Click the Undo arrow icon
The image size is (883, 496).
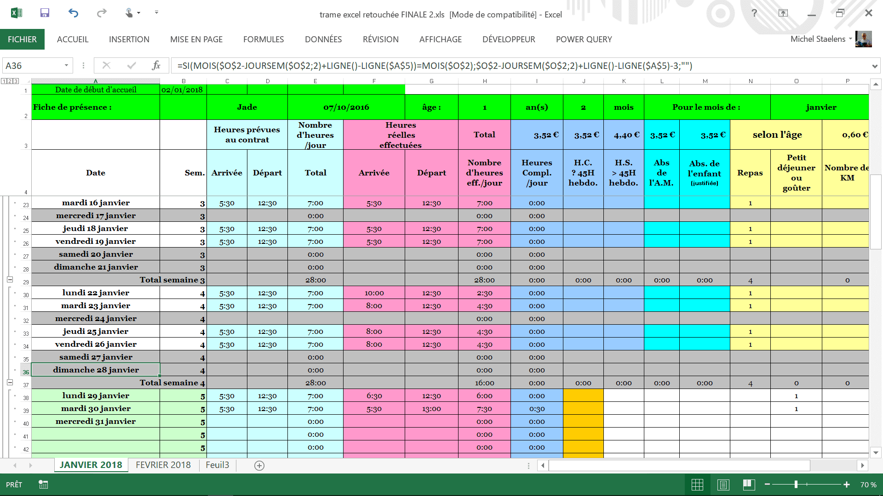coord(73,13)
